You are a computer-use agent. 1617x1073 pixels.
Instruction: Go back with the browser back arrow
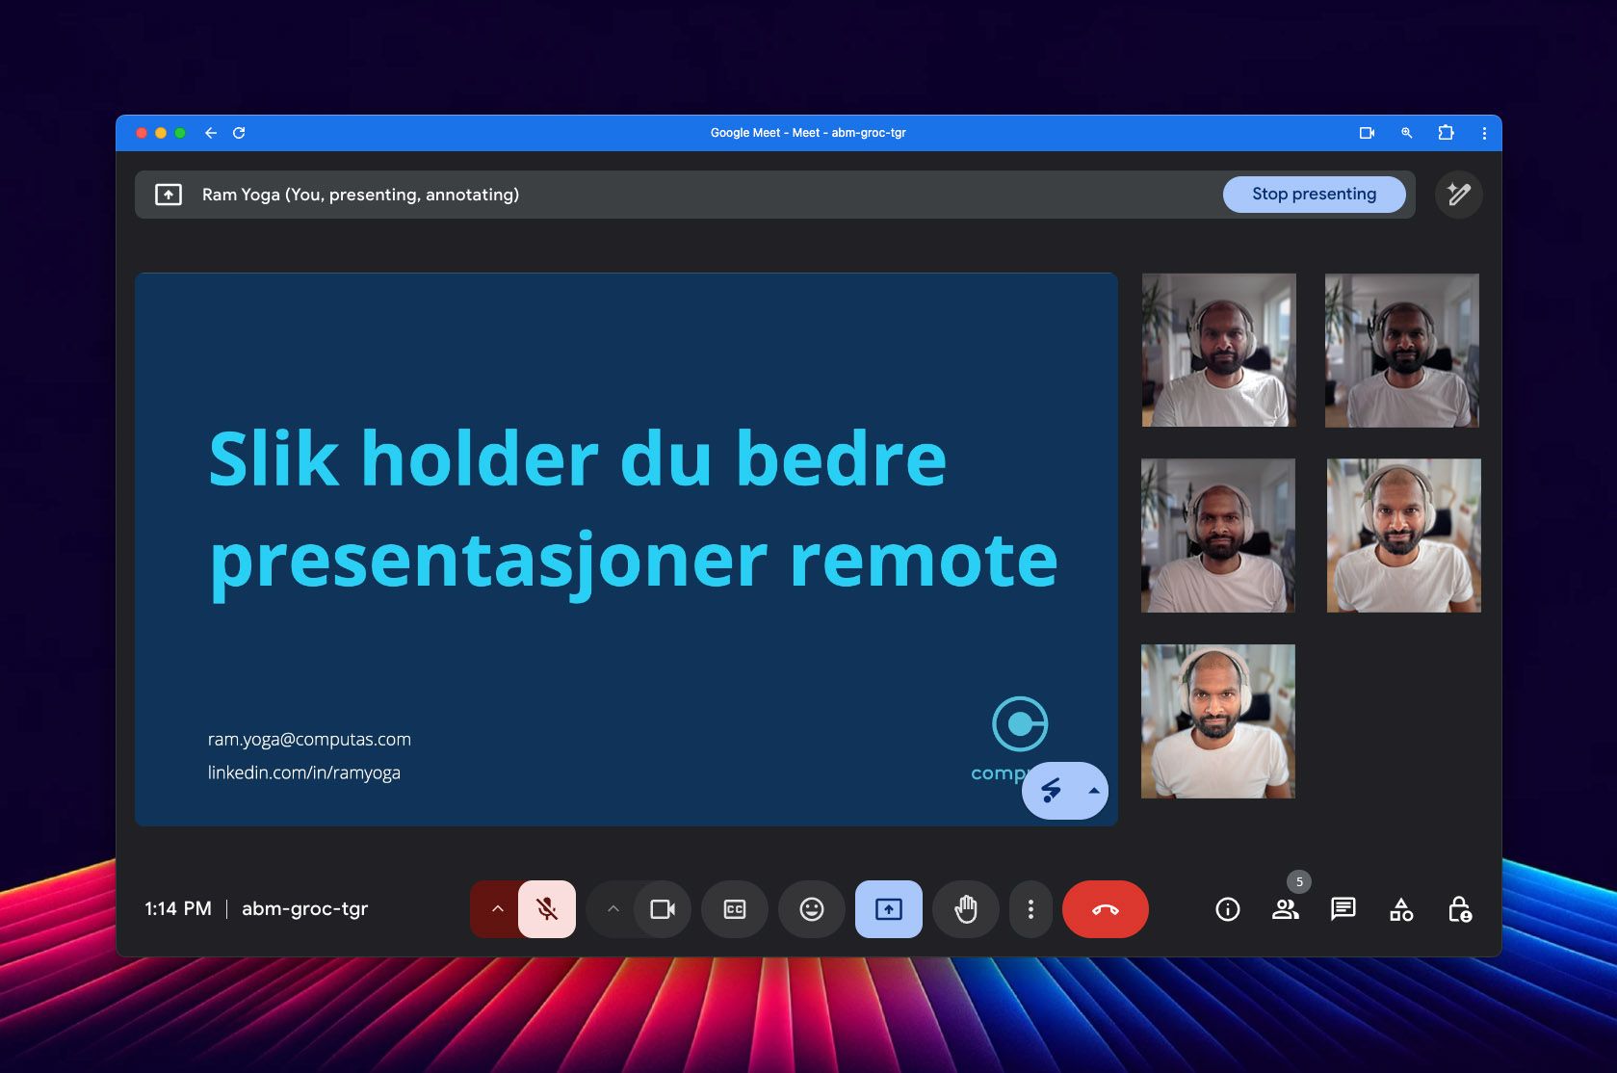[x=211, y=133]
